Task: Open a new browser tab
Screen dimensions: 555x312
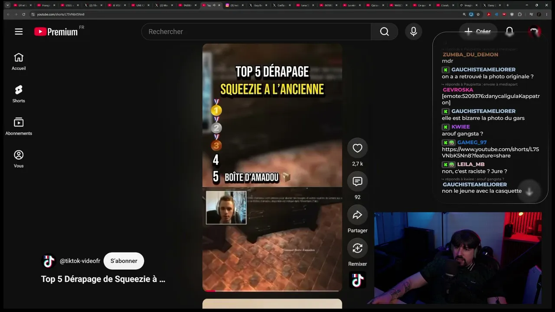Action: click(x=508, y=5)
